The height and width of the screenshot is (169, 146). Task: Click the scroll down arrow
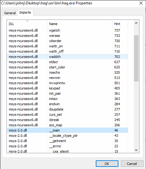136,150
